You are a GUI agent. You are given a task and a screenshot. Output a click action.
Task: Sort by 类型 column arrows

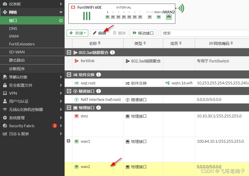tap(144, 43)
